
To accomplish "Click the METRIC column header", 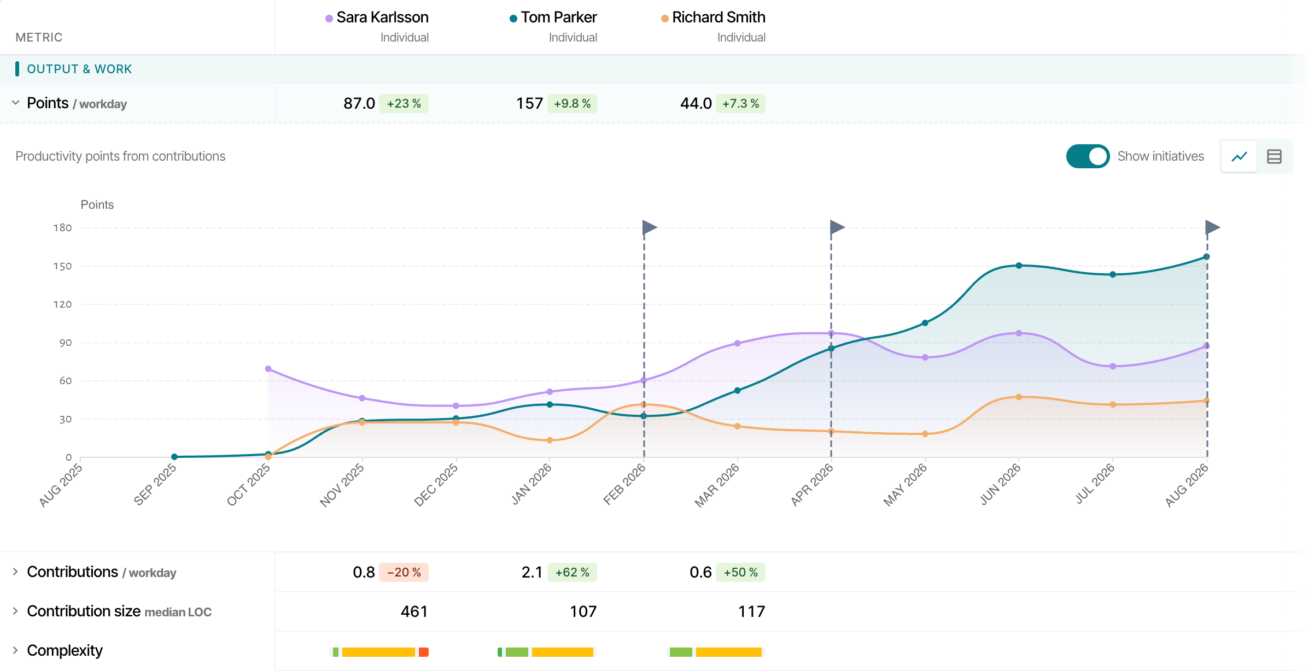I will pos(39,37).
